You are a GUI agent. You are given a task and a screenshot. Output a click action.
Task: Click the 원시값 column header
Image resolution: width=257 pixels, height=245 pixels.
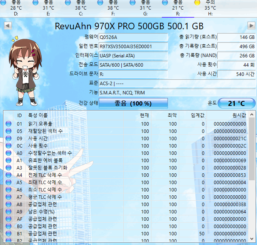227,115
